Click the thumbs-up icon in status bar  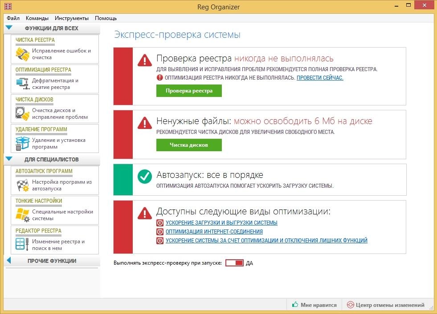pyautogui.click(x=295, y=305)
